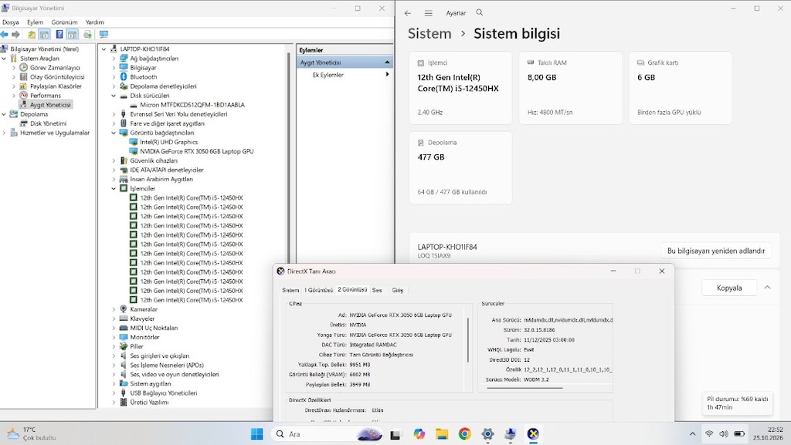Expand the Monitörler category
This screenshot has height=445, width=791.
pyautogui.click(x=114, y=337)
